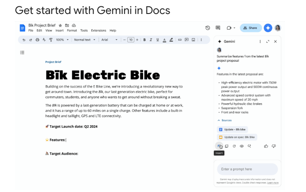Click the Share button
This screenshot has width=306, height=192.
(x=251, y=28)
